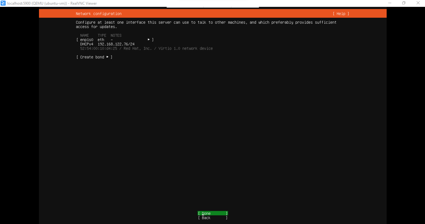Expand the enp1s0 interface arrow menu
The image size is (425, 224).
(x=149, y=40)
